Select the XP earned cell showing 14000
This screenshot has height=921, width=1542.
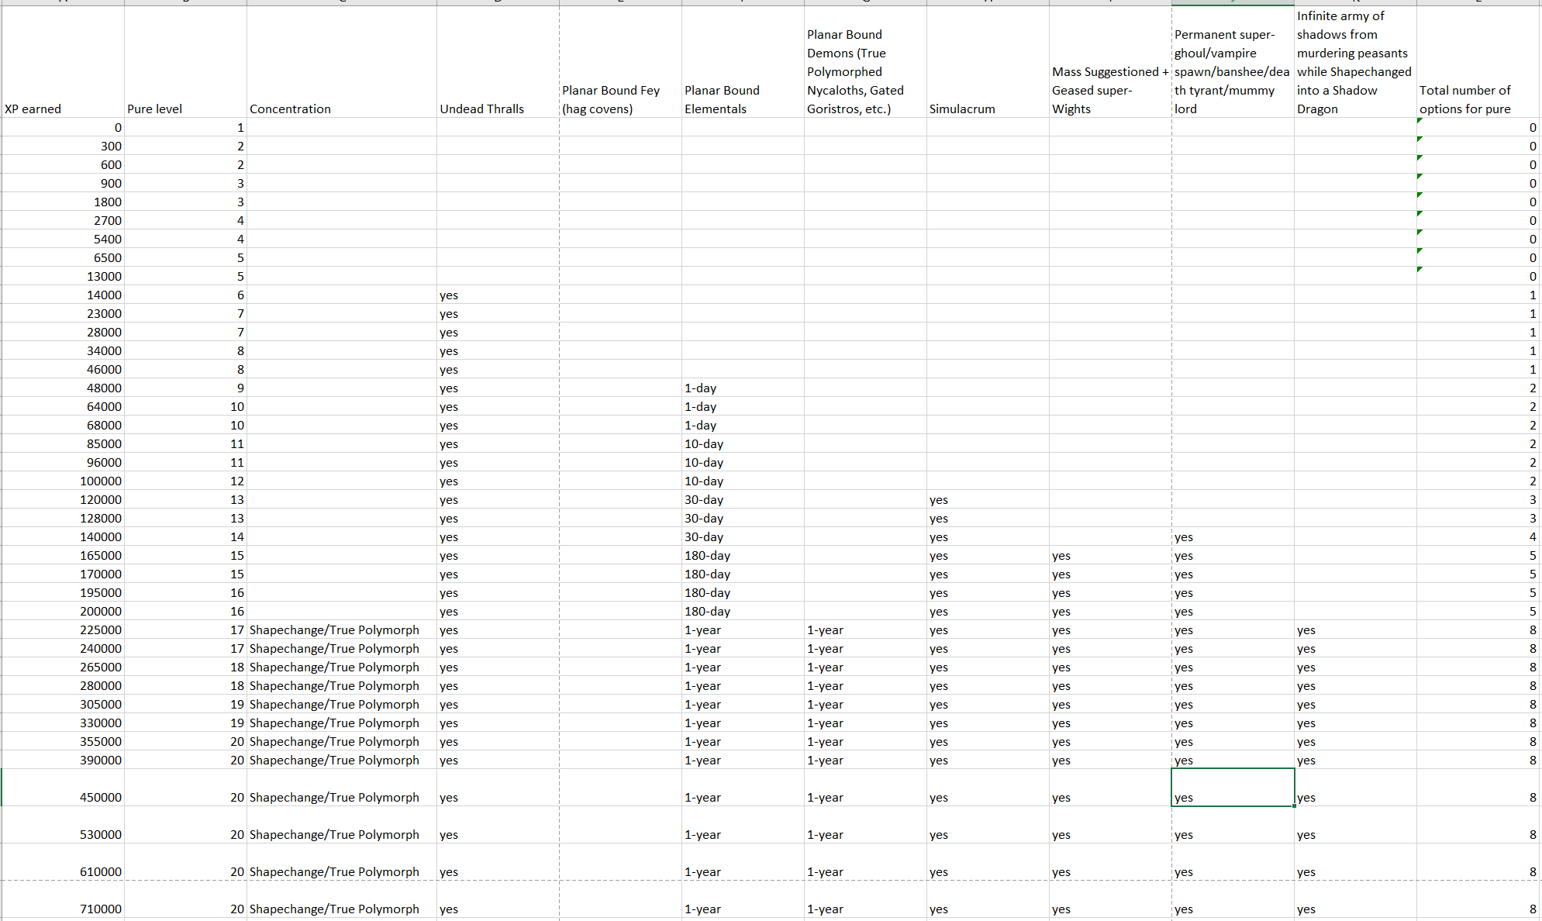(x=63, y=295)
